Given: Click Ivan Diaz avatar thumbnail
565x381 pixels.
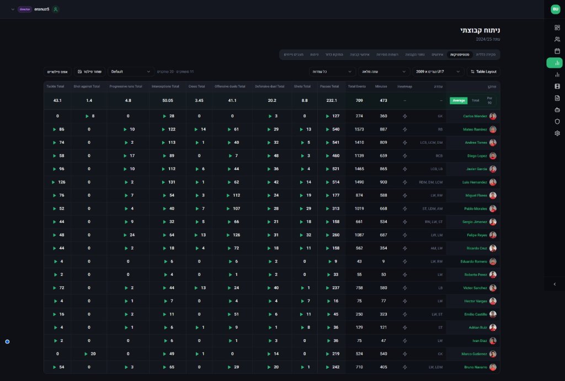Looking at the screenshot, I should (493, 341).
